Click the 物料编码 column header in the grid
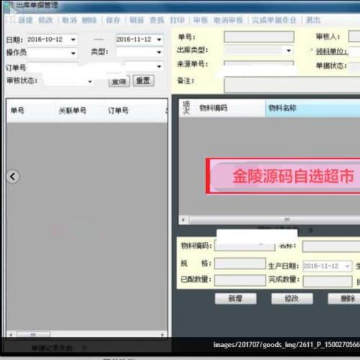Image resolution: width=360 pixels, height=360 pixels. pyautogui.click(x=213, y=108)
